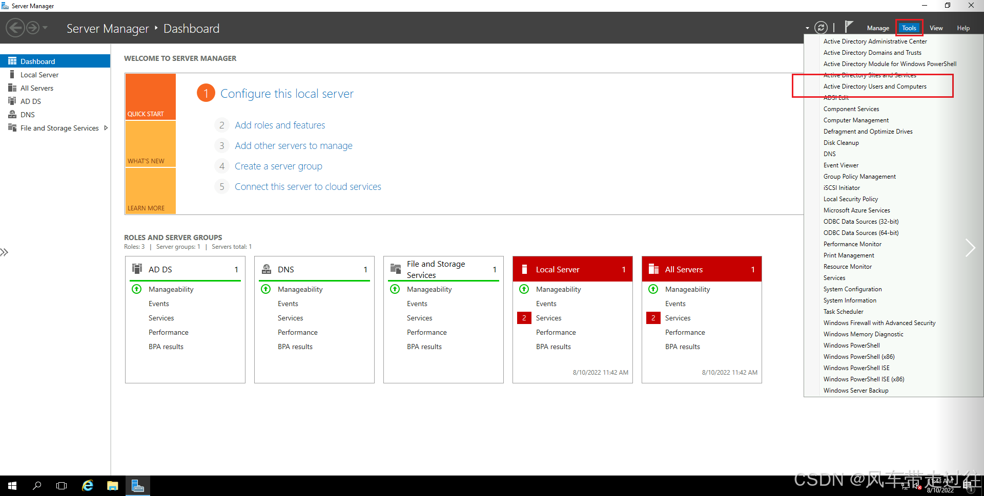Click Configure this local server link

coord(286,94)
